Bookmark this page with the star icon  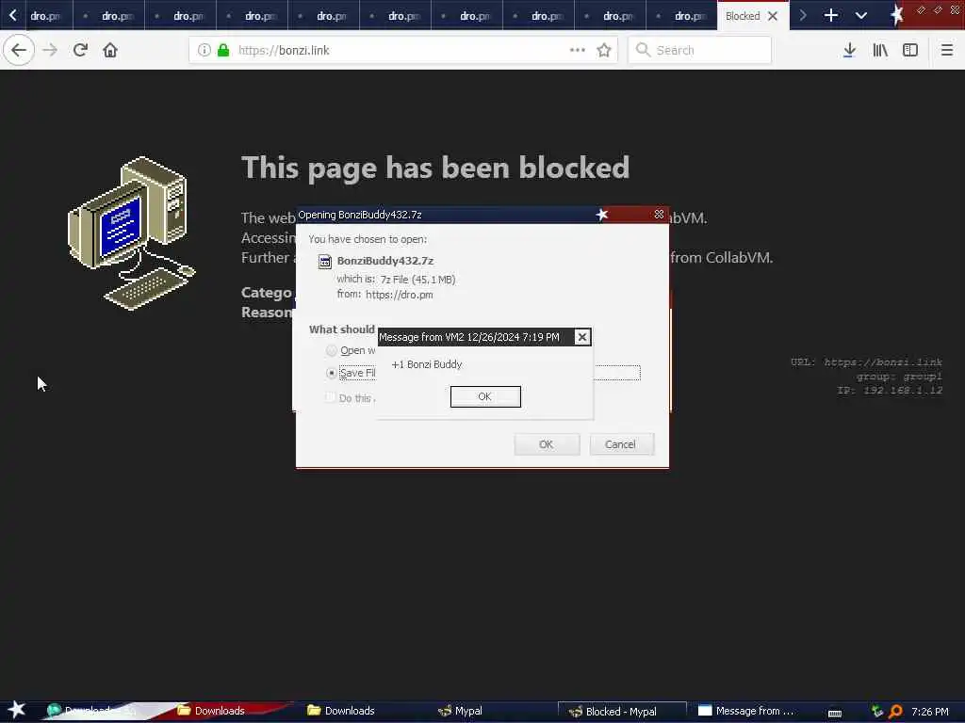pyautogui.click(x=604, y=50)
